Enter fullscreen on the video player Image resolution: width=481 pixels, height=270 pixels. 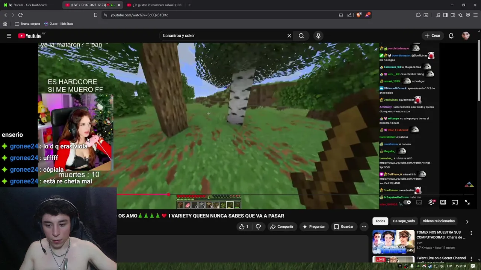click(467, 202)
